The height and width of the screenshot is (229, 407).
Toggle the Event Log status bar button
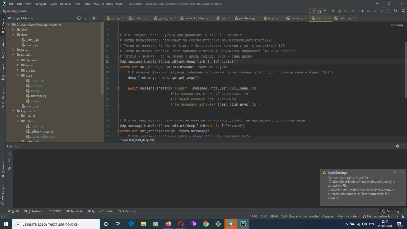390,211
